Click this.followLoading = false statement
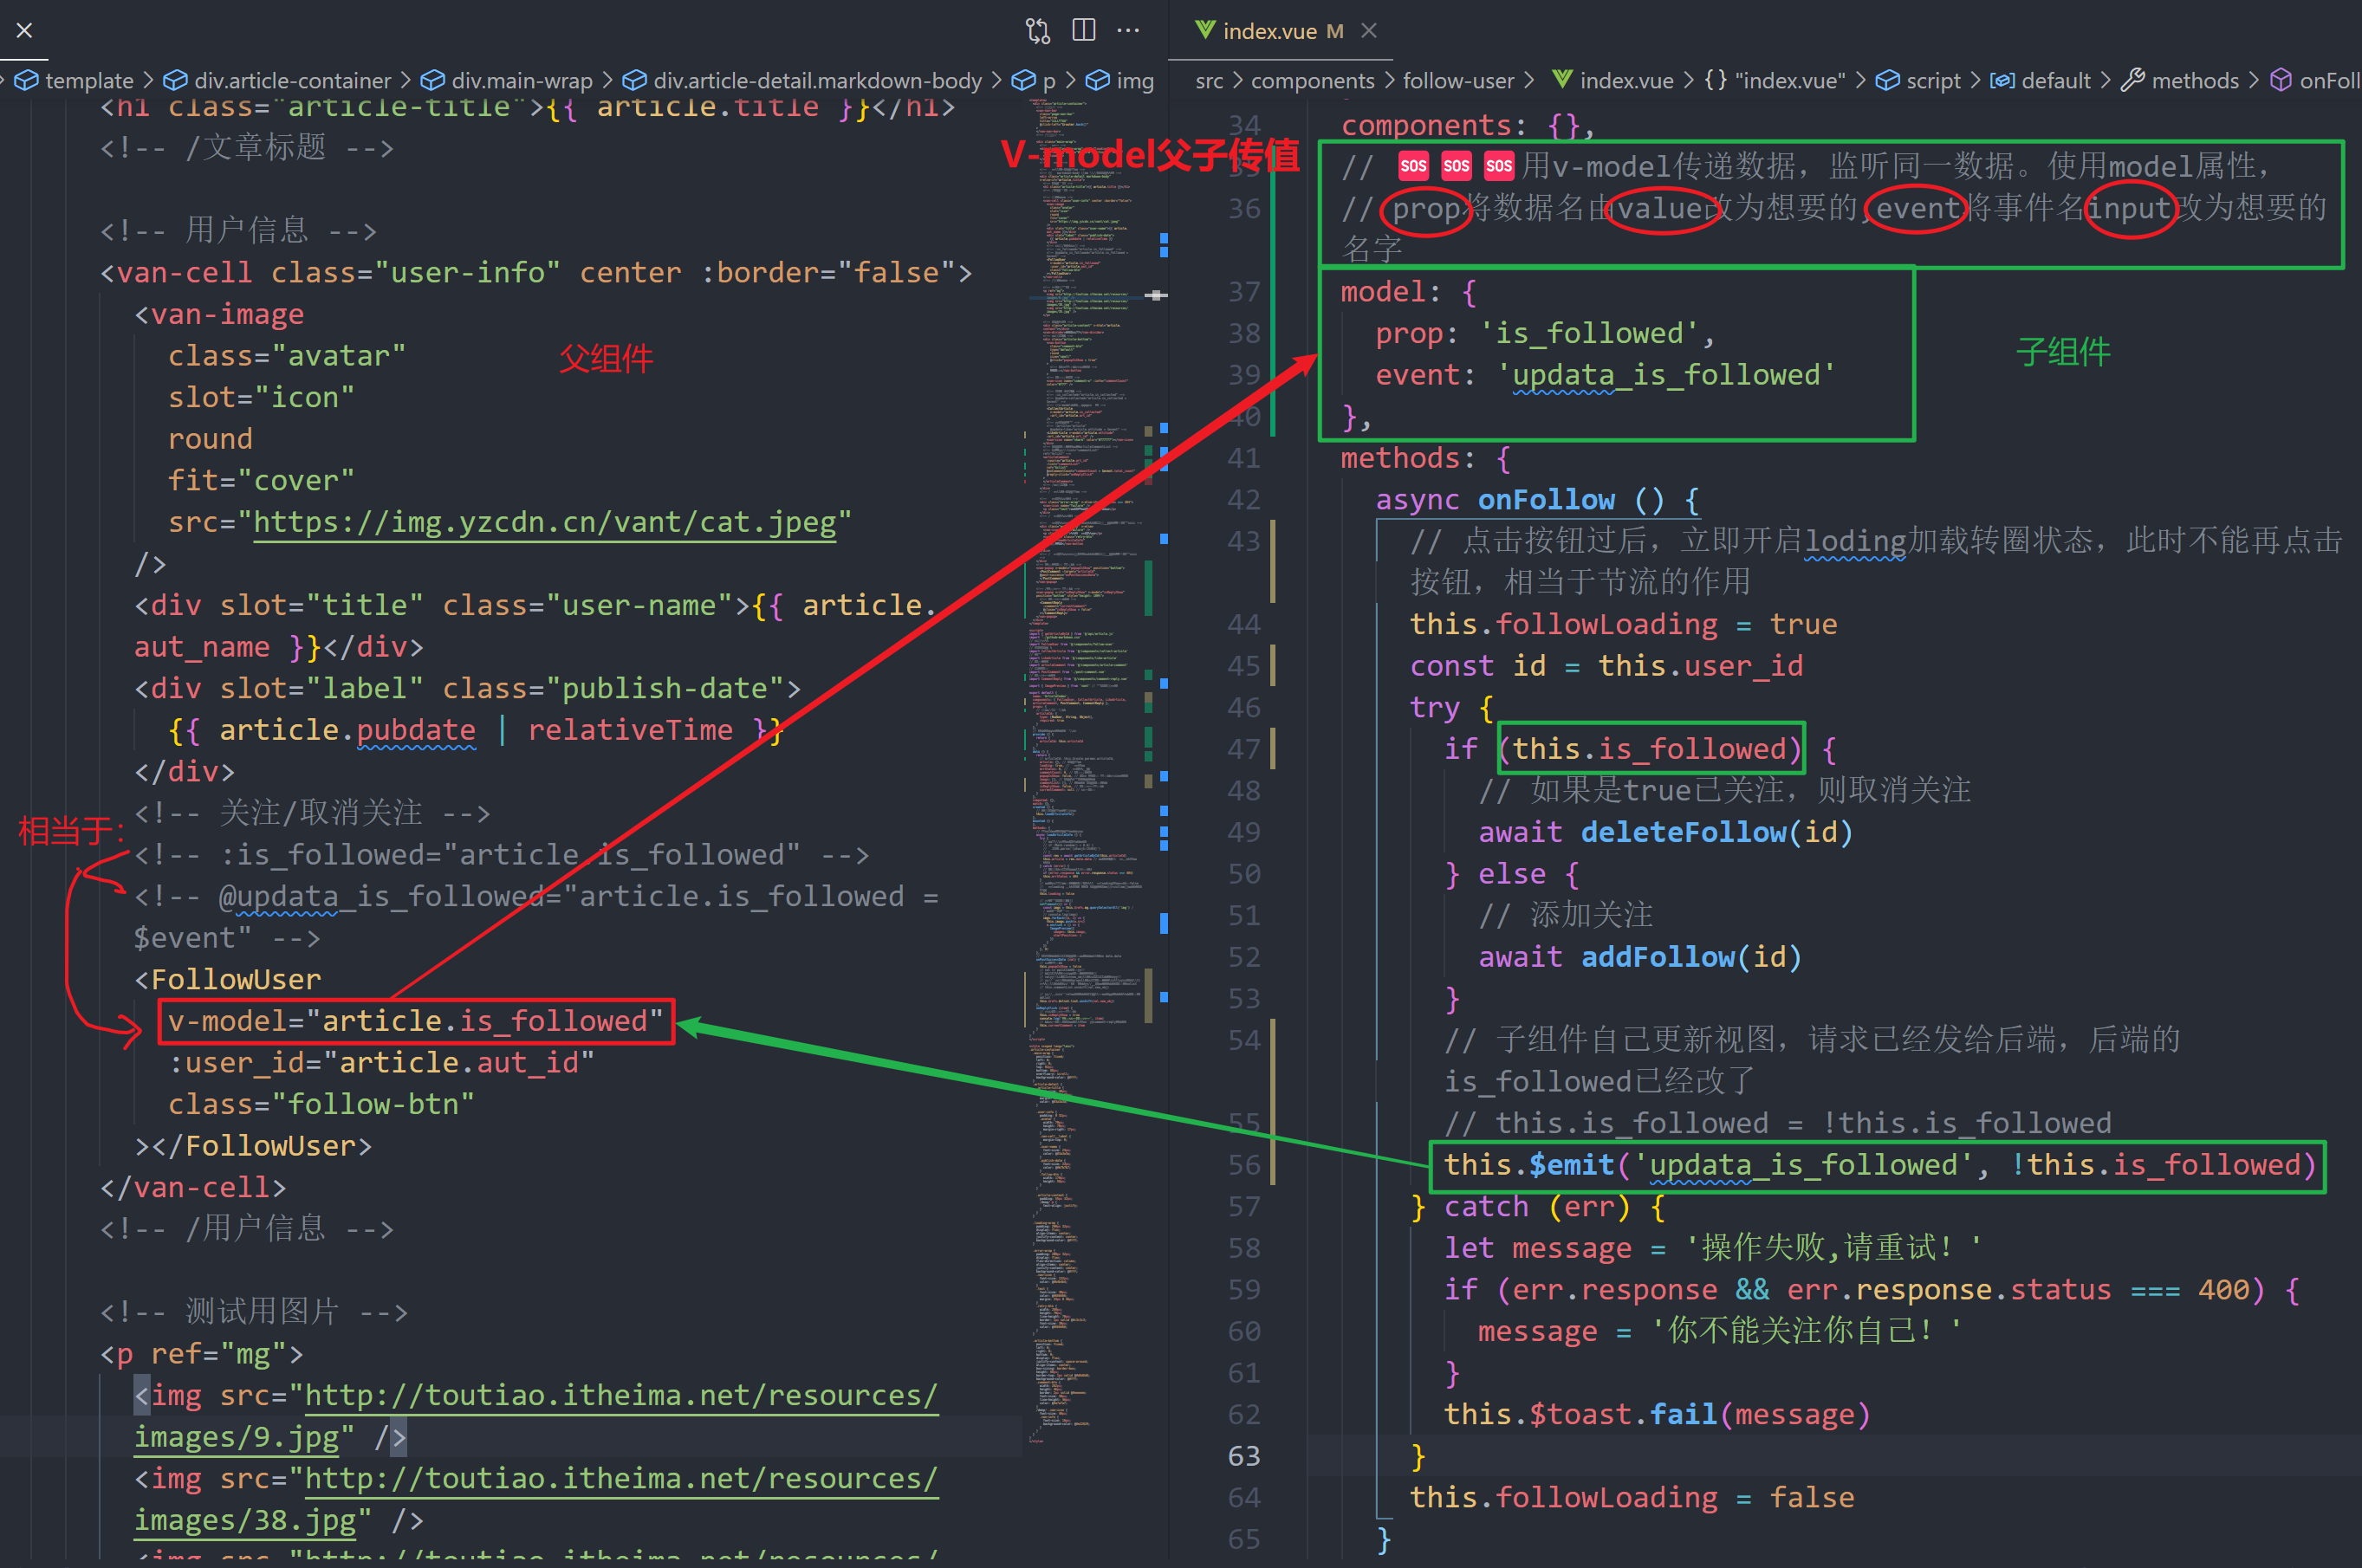2362x1568 pixels. click(1631, 1497)
